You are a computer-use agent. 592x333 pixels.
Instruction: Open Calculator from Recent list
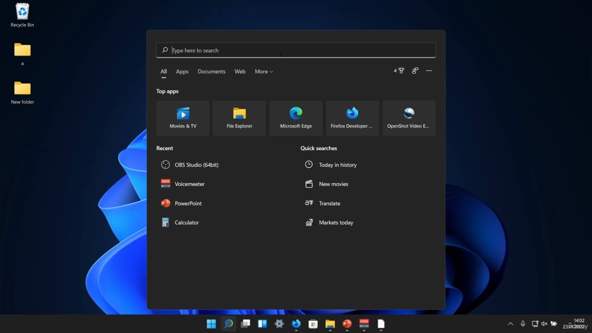coord(186,222)
